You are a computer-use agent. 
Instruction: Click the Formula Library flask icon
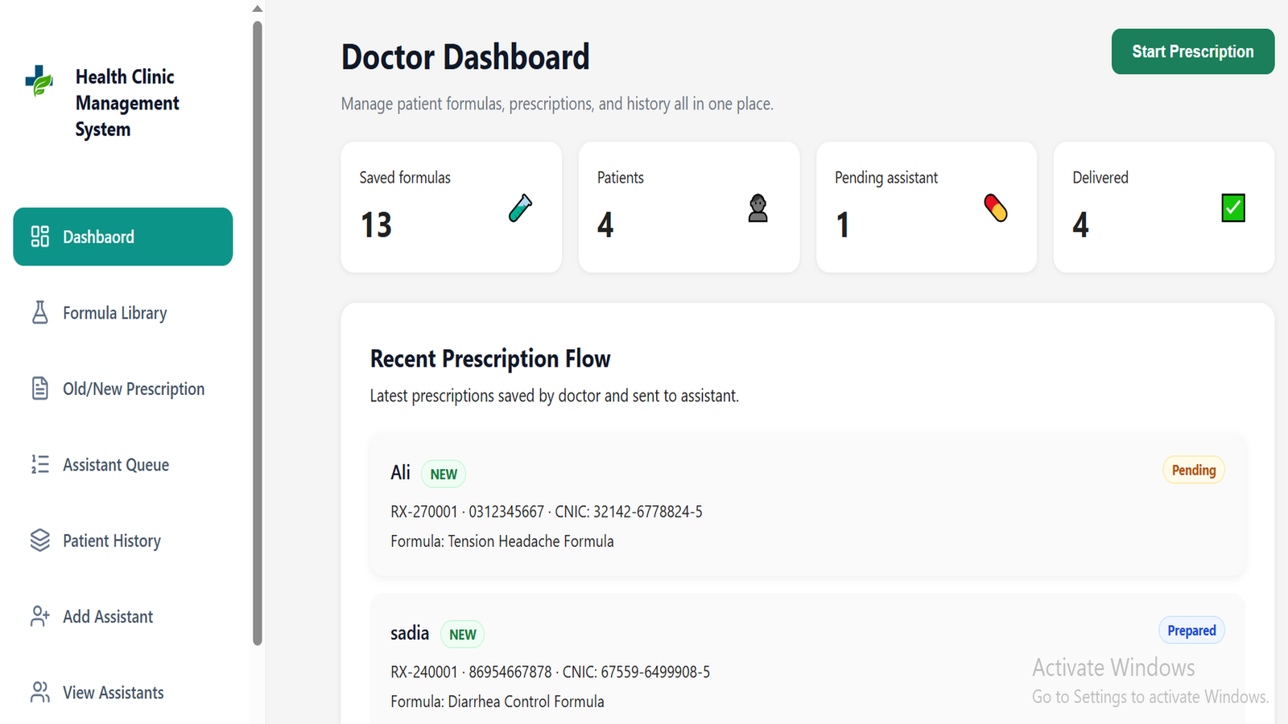[x=40, y=312]
